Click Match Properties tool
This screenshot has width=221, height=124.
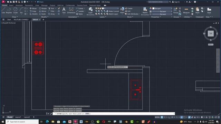tap(145, 11)
